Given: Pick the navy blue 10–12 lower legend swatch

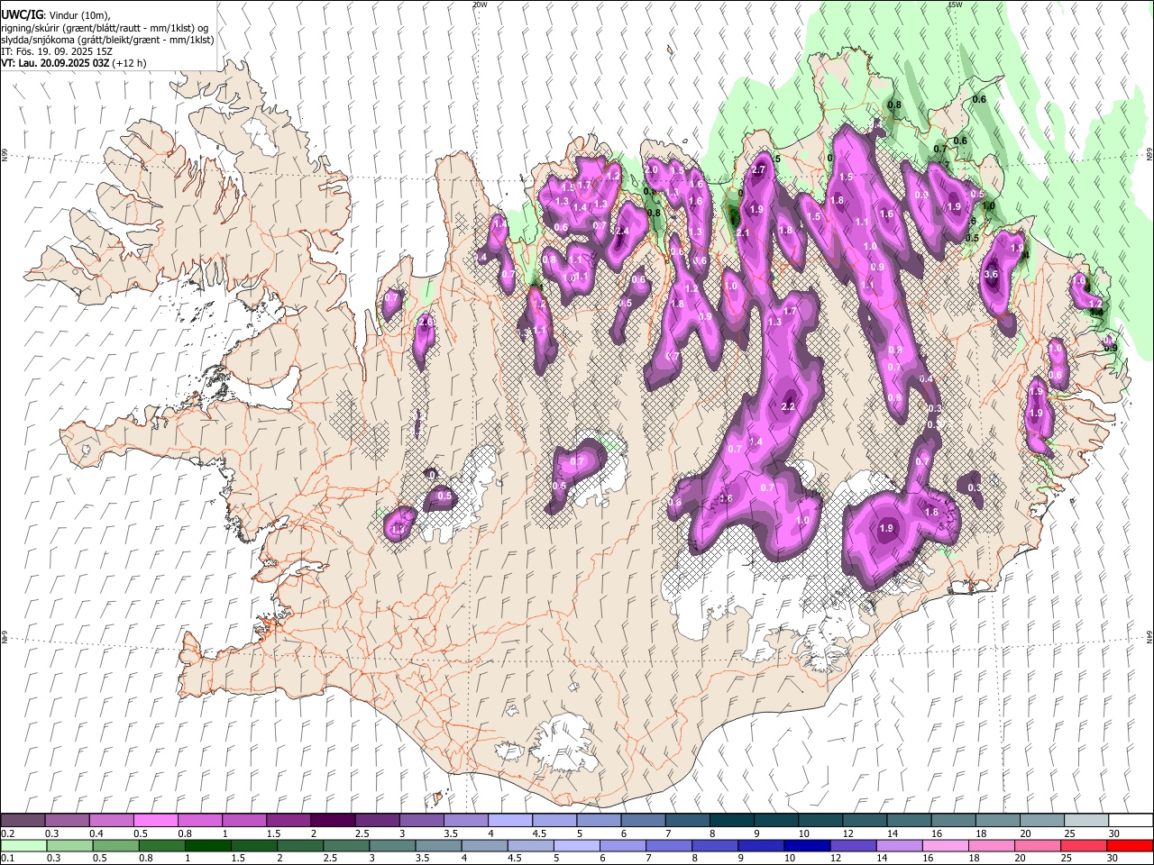Looking at the screenshot, I should 808,845.
